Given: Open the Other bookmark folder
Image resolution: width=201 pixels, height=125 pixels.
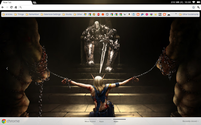Looking at the screenshot, I should tap(78, 14).
